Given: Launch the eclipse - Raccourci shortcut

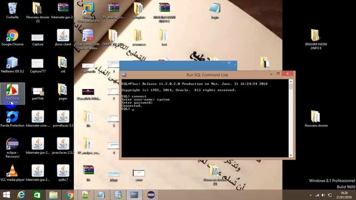Looking at the screenshot, I should coord(12,148).
